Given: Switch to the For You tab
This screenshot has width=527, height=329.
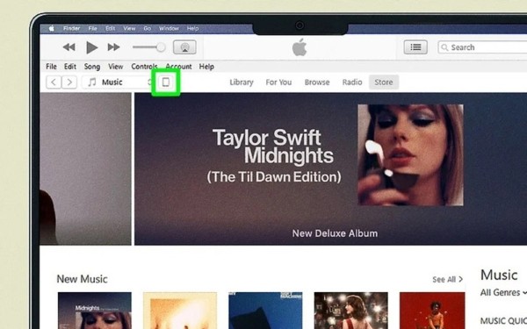Looking at the screenshot, I should (278, 82).
